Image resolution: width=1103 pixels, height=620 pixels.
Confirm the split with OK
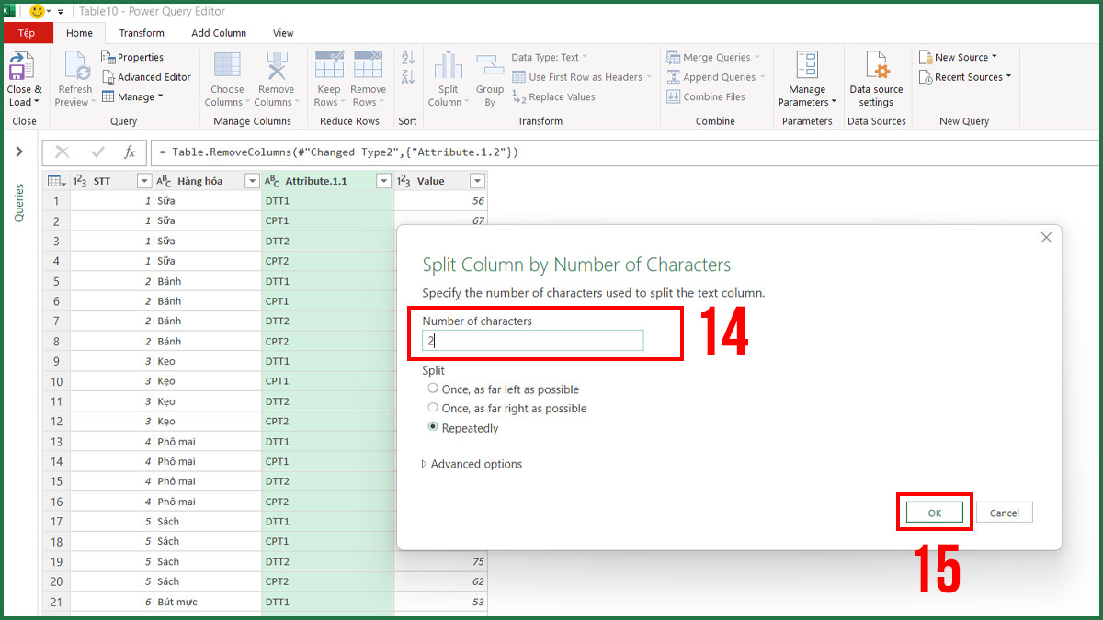click(934, 513)
